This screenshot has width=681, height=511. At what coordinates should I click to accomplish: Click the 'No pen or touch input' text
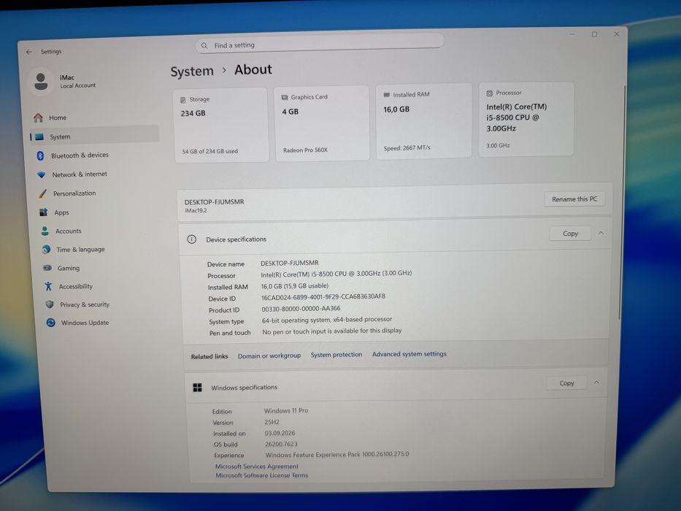tap(332, 331)
